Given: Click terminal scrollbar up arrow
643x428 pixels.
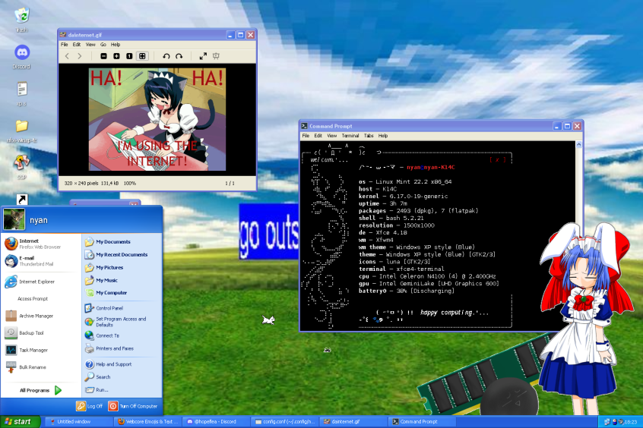Looking at the screenshot, I should (x=578, y=145).
